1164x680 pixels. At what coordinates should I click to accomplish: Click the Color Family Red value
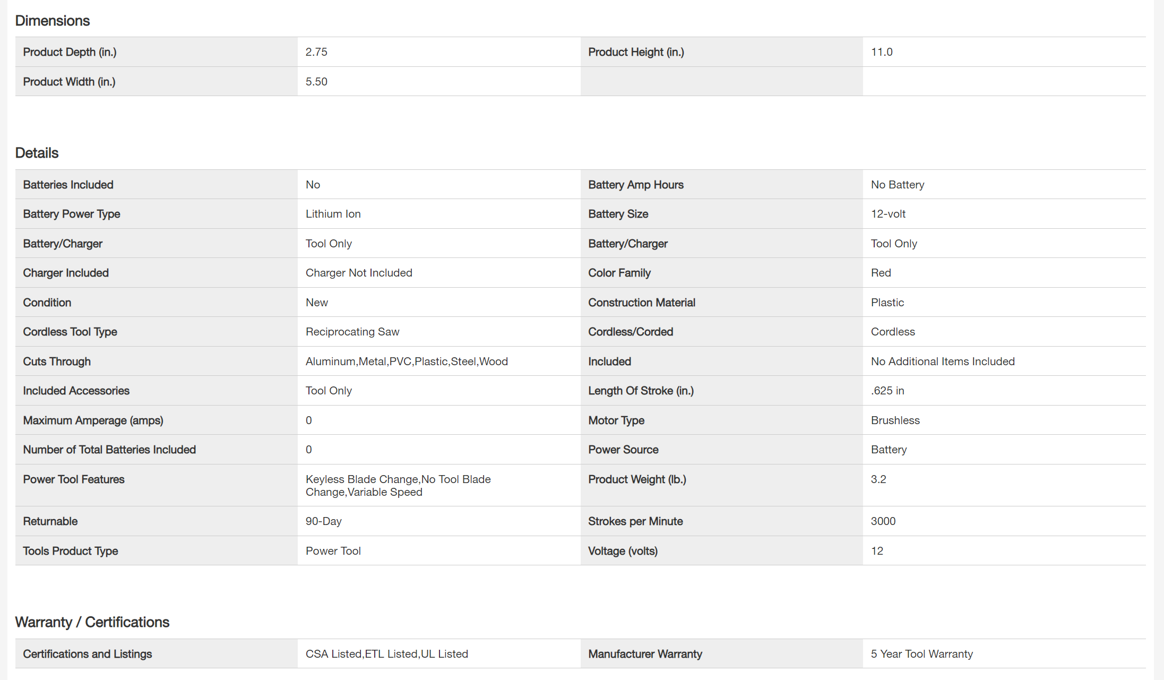click(x=881, y=273)
